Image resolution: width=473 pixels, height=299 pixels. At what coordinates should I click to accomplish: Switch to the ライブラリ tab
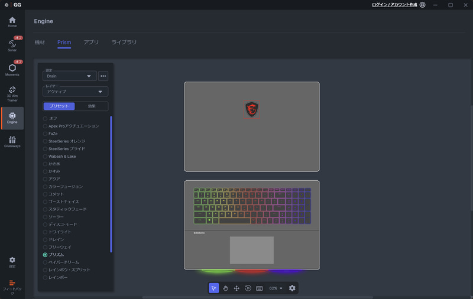pyautogui.click(x=124, y=42)
